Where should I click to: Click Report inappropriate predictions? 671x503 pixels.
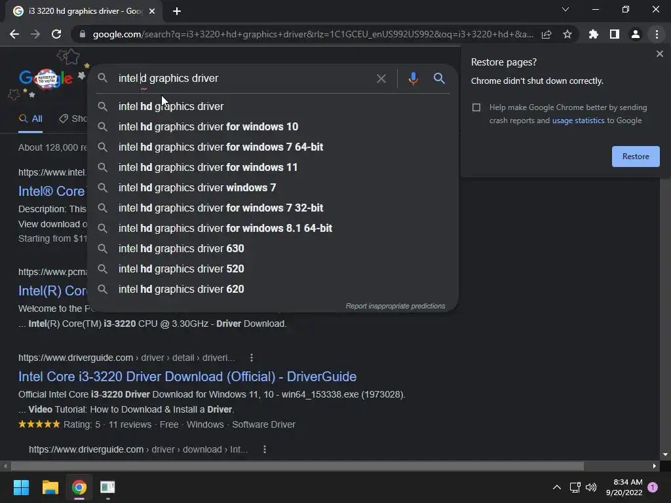point(395,306)
